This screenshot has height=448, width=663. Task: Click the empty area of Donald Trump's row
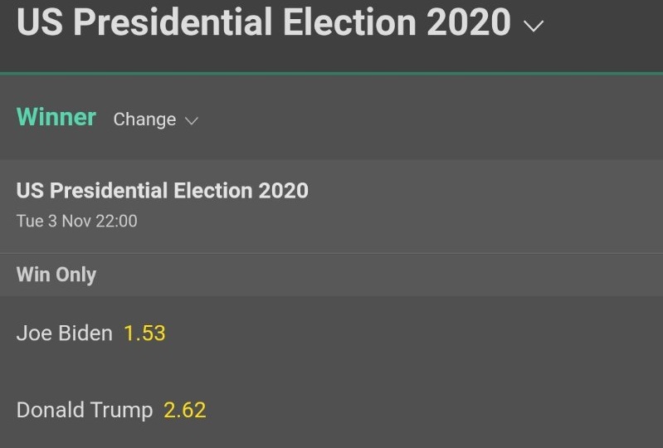coord(431,410)
